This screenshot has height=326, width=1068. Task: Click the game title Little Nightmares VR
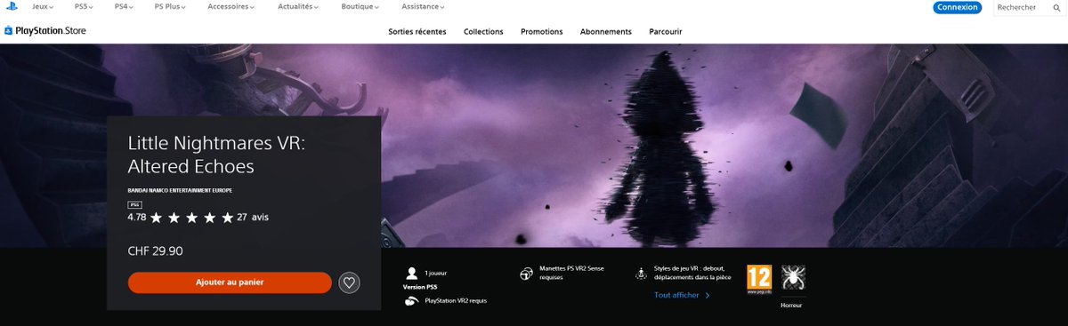click(216, 155)
